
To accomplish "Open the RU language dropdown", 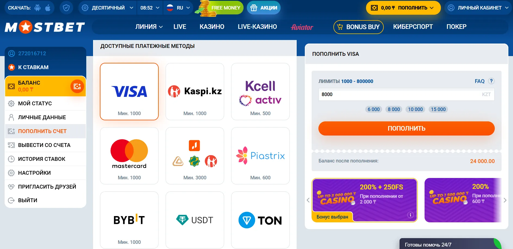I will pos(178,8).
